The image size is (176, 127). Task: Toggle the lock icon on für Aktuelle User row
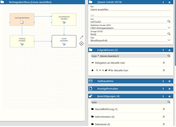tap(92, 70)
